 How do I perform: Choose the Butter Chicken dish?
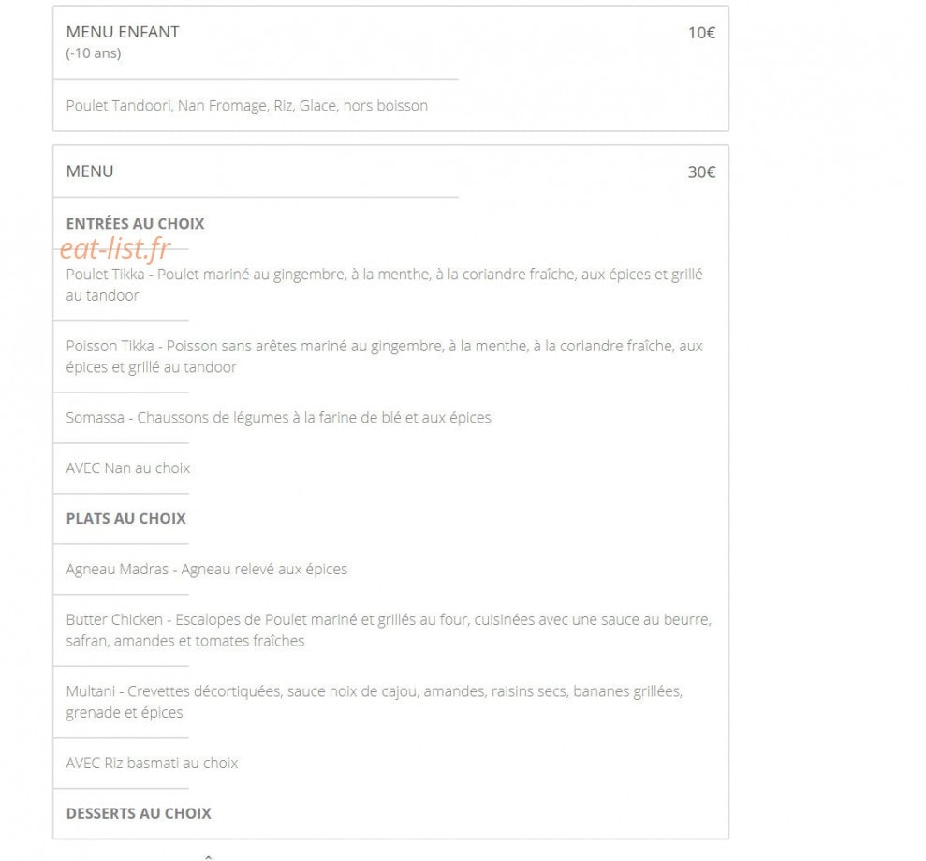[x=389, y=630]
